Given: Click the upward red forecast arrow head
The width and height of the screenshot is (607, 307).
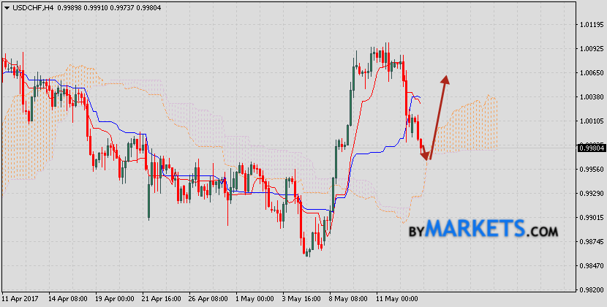Looking at the screenshot, I should (445, 79).
